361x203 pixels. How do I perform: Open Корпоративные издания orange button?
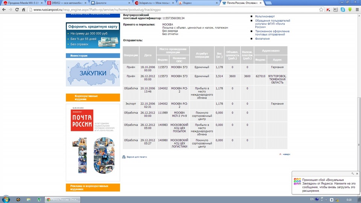(93, 98)
